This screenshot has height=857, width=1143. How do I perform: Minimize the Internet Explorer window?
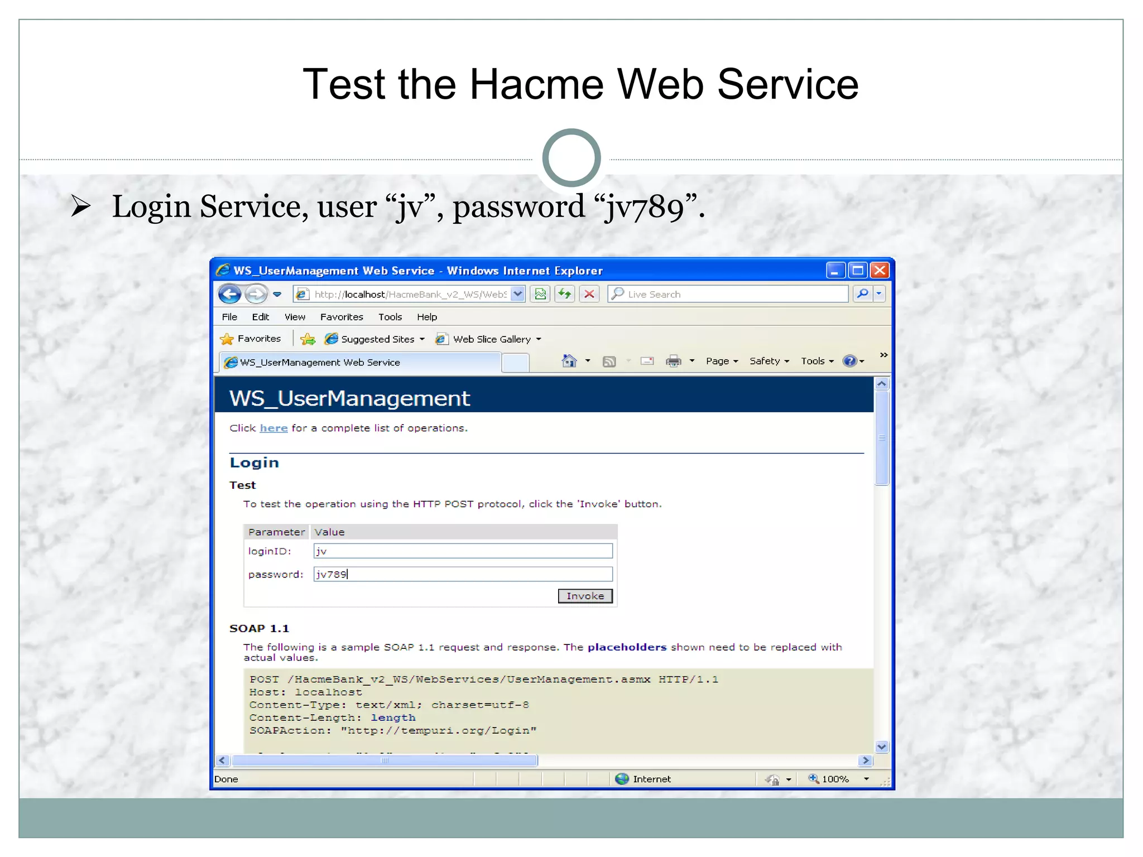click(835, 271)
